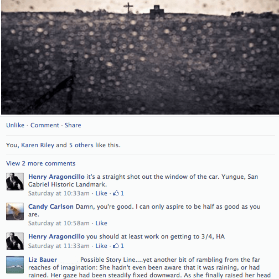Like Henry's comment posted at 11:33am
Image resolution: width=279 pixels, height=279 pixels.
(101, 246)
